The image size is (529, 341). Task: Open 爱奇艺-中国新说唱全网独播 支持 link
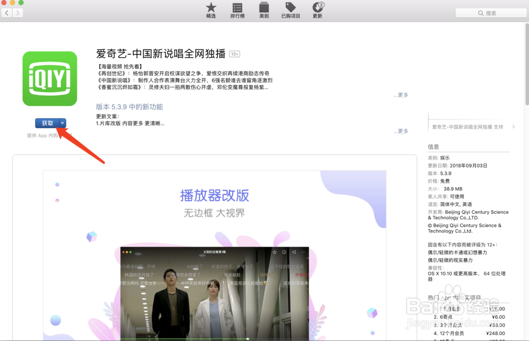pyautogui.click(x=468, y=127)
